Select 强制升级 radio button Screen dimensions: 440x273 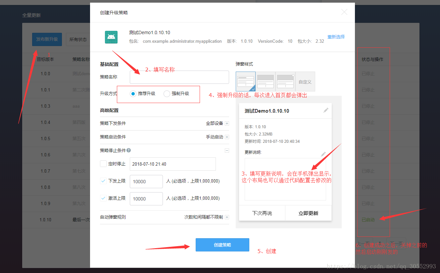pos(167,94)
